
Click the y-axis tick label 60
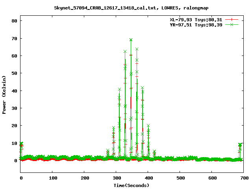click(14, 56)
